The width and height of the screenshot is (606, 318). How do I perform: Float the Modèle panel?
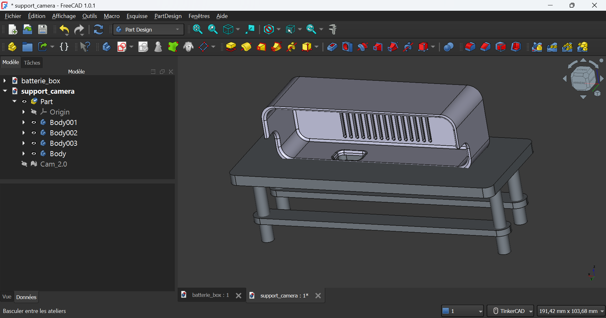tap(162, 72)
